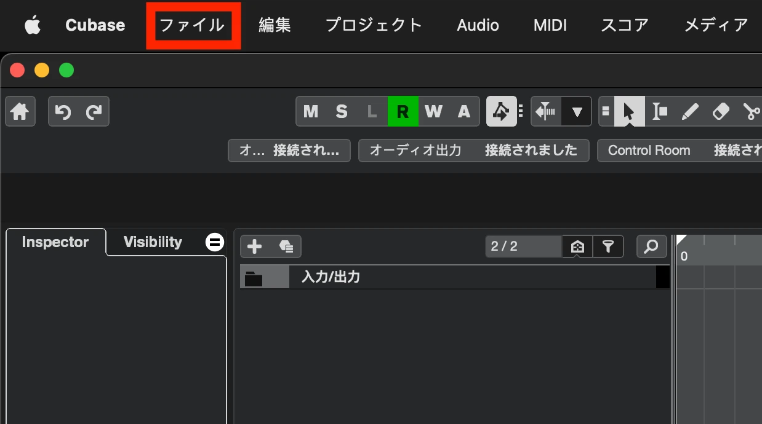Image resolution: width=762 pixels, height=424 pixels.
Task: Open the Audio menu
Action: (478, 25)
